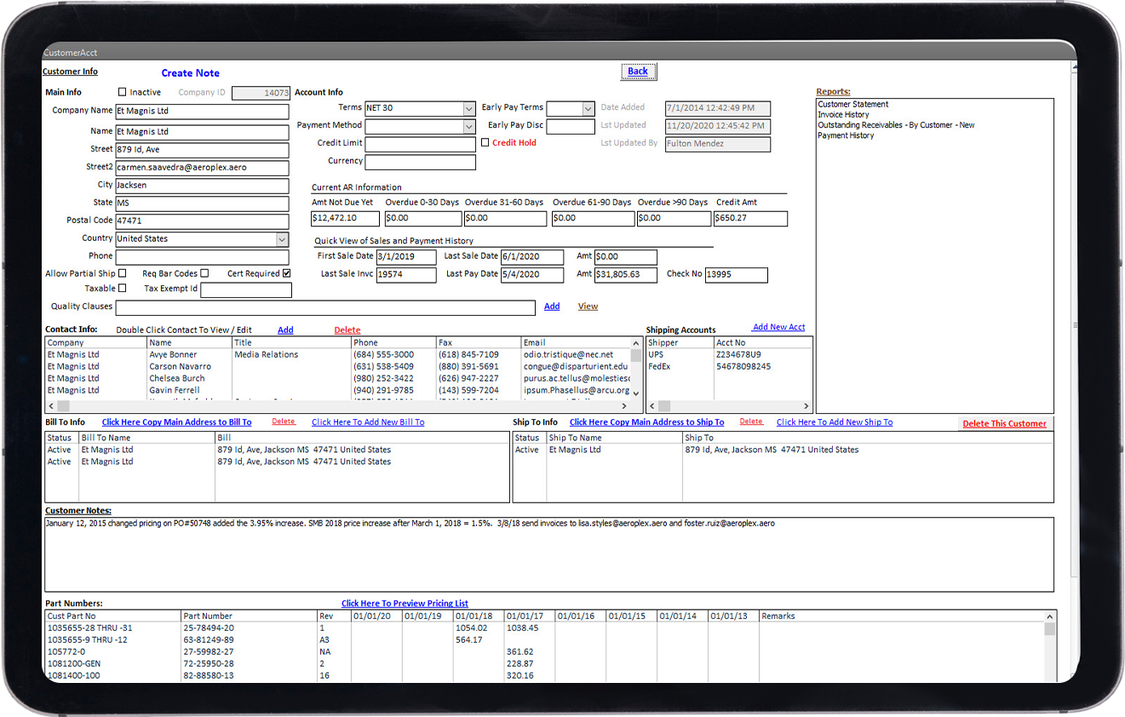Open the Invoice History report

coord(843,115)
